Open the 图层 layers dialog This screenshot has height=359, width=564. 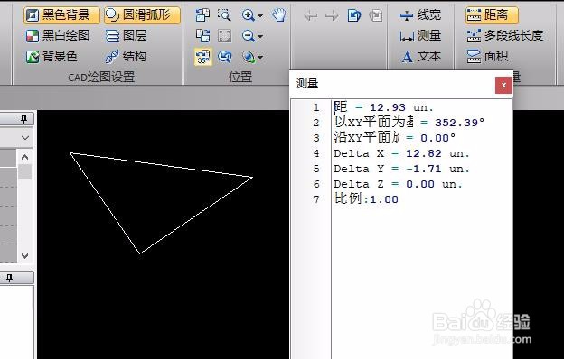coord(126,35)
